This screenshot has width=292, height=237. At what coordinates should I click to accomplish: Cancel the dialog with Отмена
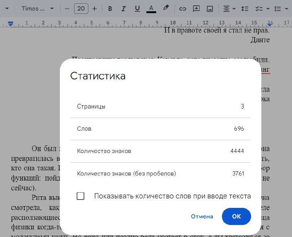[202, 216]
